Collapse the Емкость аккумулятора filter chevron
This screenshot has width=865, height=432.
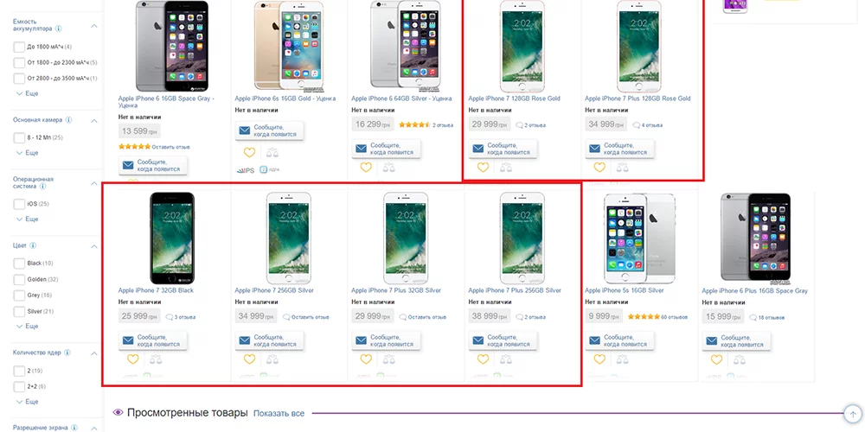tap(94, 25)
